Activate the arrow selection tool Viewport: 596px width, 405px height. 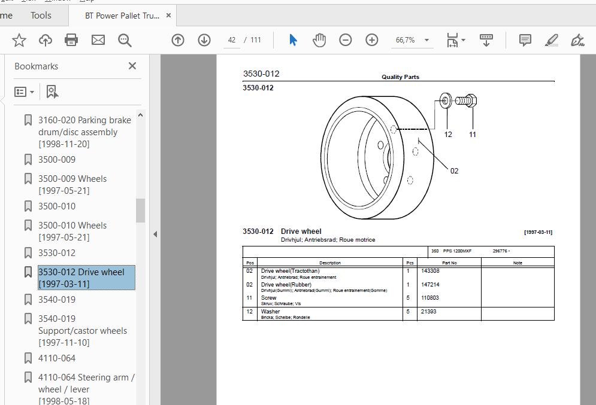pyautogui.click(x=293, y=40)
